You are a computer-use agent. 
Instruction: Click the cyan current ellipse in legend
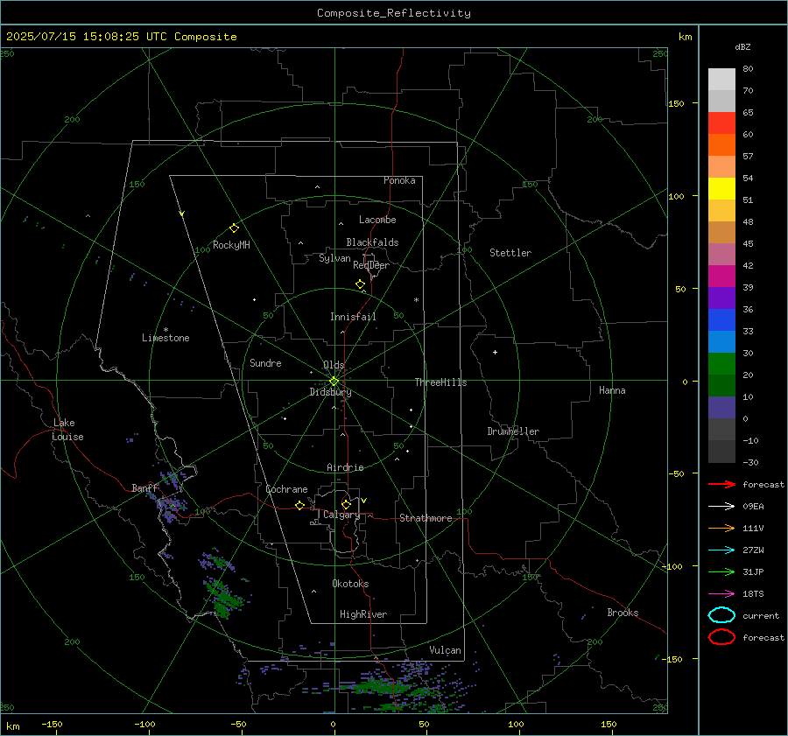tap(721, 615)
